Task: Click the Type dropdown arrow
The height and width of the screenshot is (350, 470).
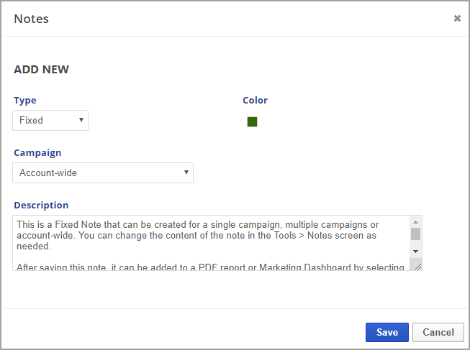Action: coord(81,120)
